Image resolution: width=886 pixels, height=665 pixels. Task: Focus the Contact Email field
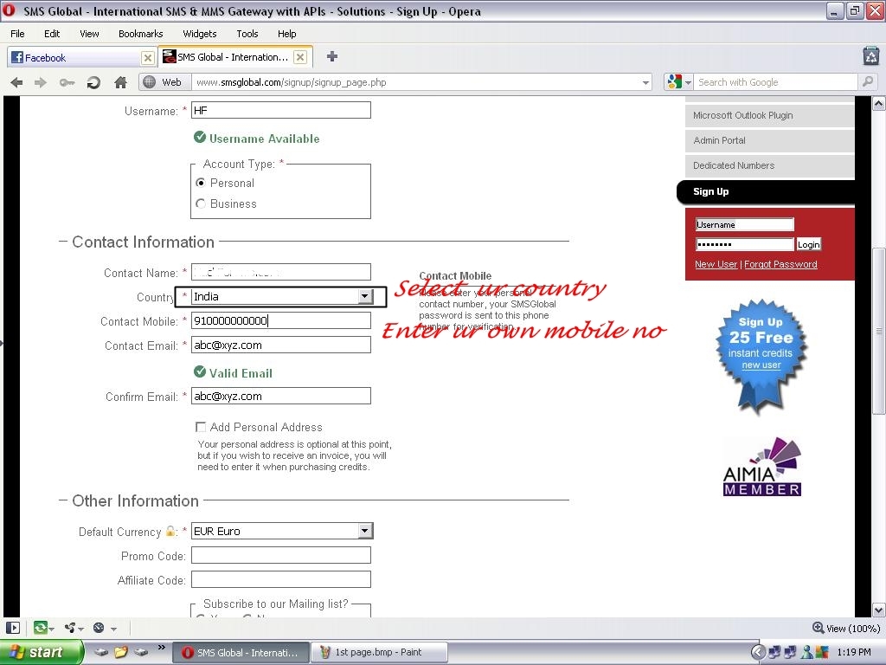(x=281, y=345)
